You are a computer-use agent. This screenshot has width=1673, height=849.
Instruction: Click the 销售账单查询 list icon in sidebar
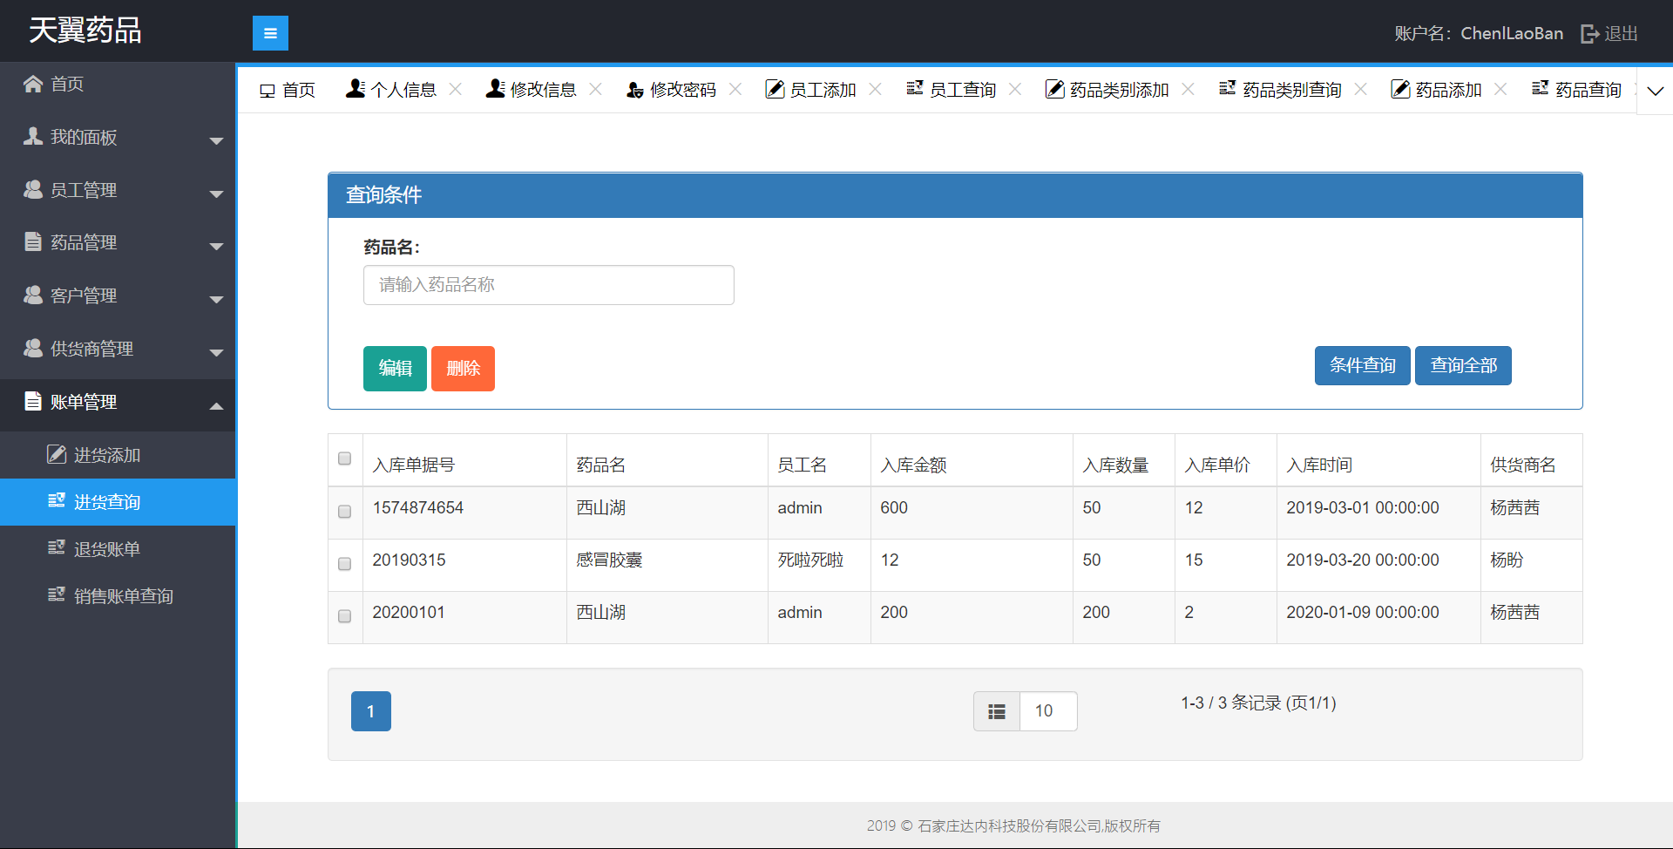point(57,595)
